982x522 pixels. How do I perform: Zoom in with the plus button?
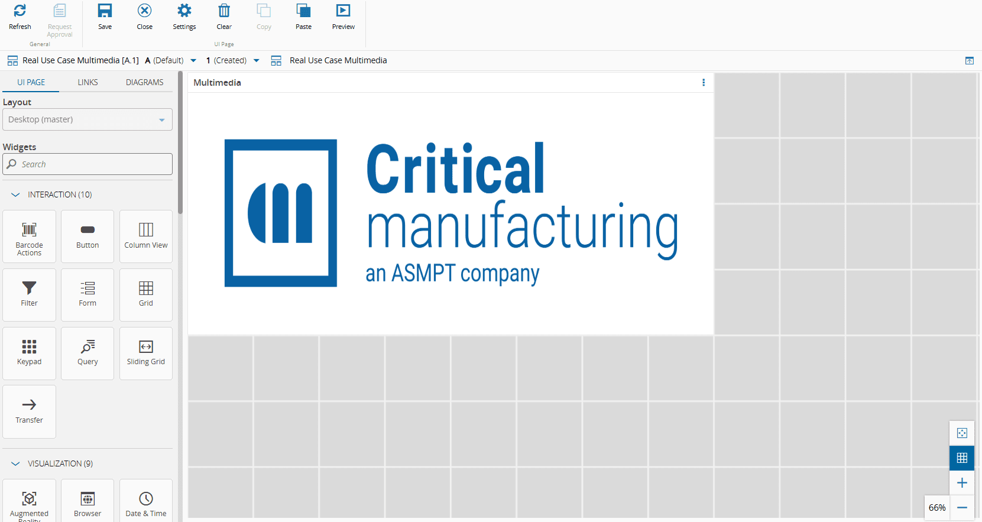pyautogui.click(x=962, y=483)
